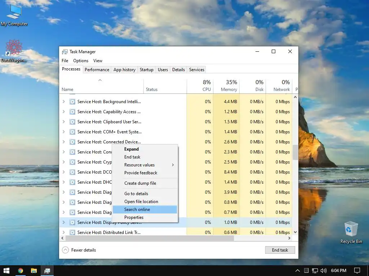Switch to the Details tab
369x276 pixels.
(178, 70)
